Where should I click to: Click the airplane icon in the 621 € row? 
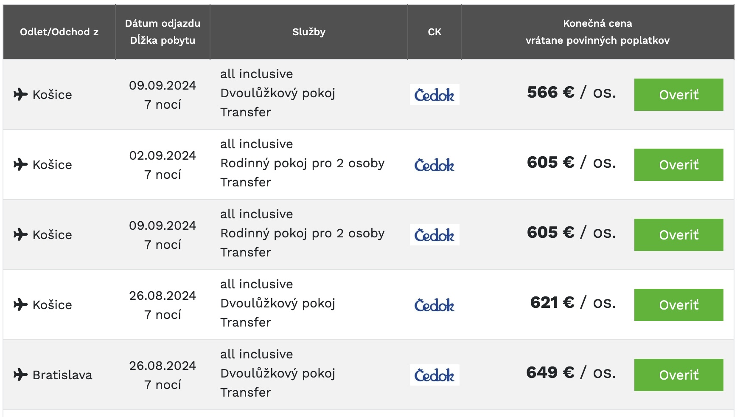tap(20, 304)
